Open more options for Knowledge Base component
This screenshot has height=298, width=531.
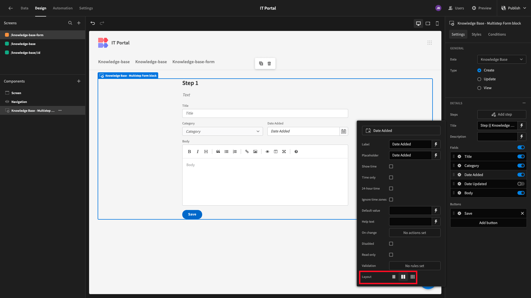point(60,110)
